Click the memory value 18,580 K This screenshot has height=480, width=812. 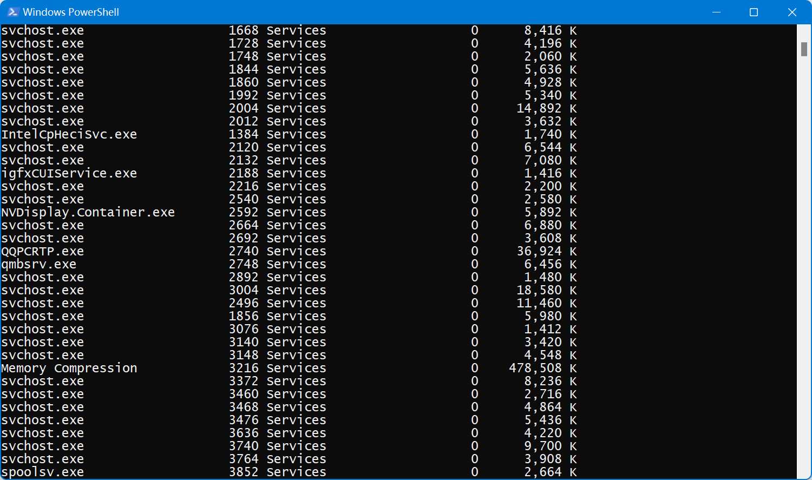[x=547, y=290]
